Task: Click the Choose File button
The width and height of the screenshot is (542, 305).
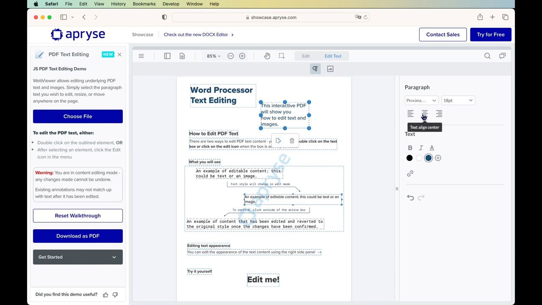Action: tap(78, 116)
